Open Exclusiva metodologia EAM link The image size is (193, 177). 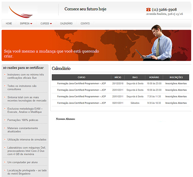25,110
